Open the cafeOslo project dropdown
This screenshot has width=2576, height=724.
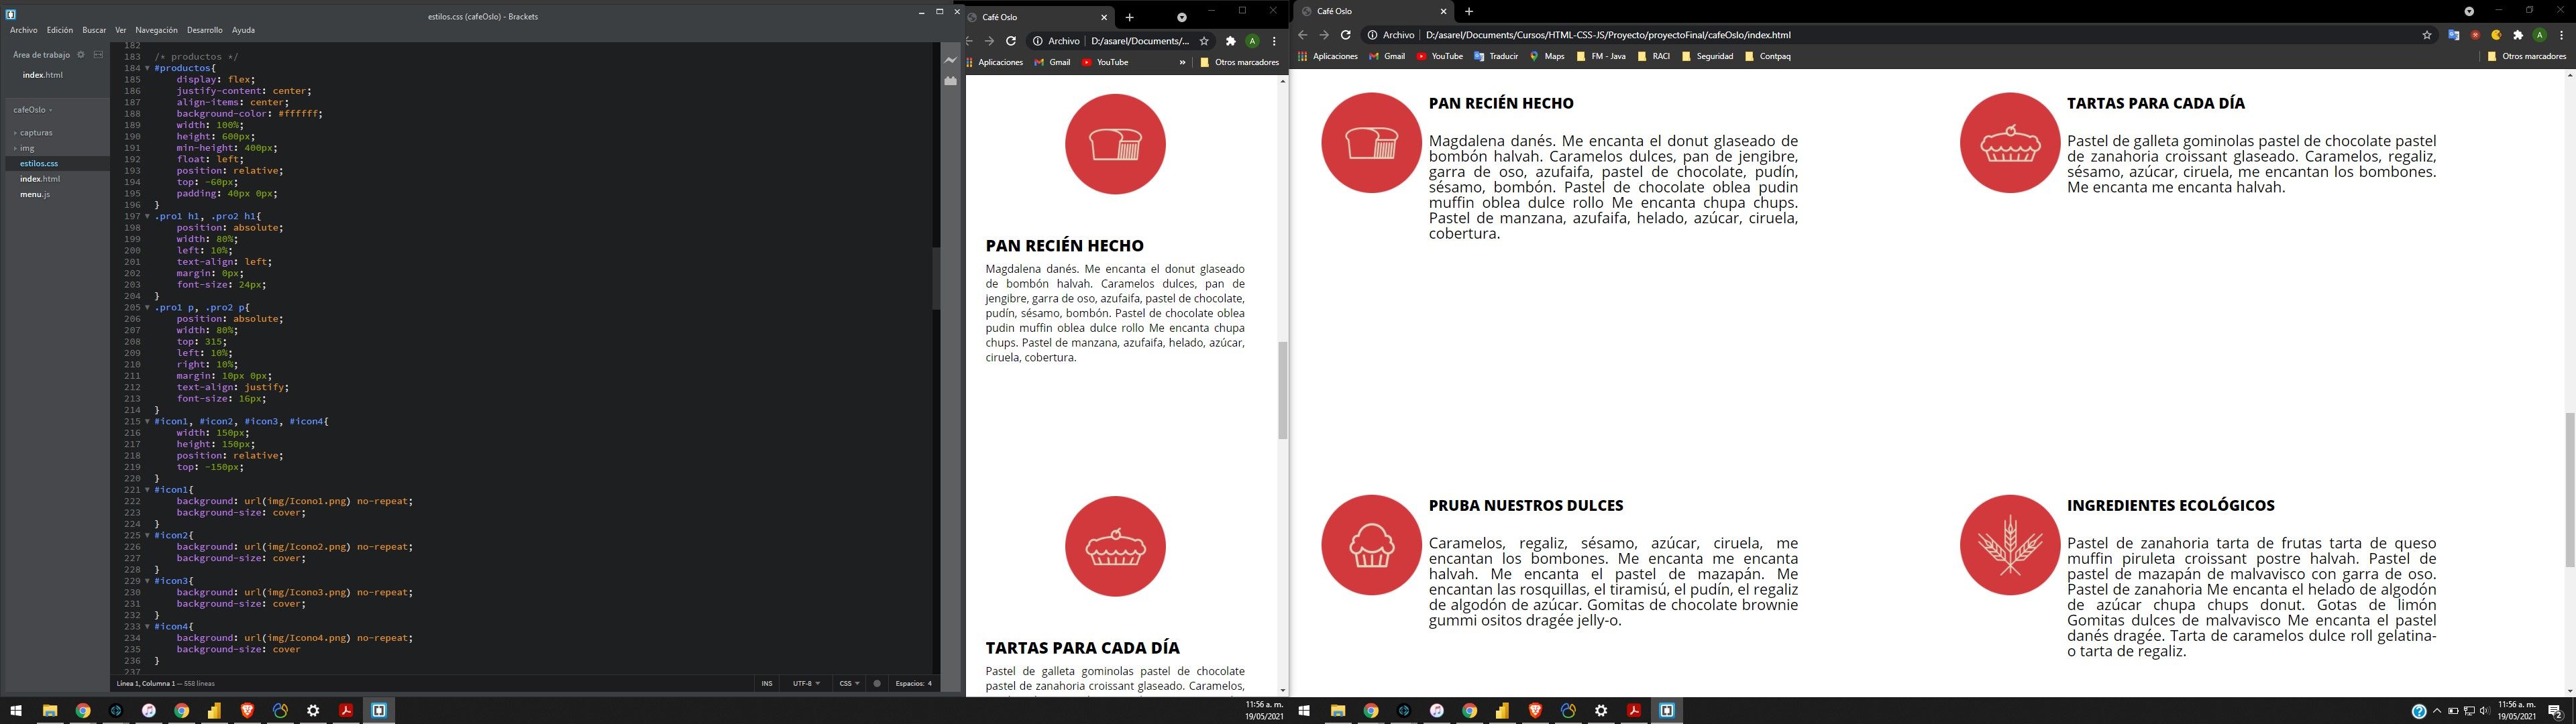click(x=32, y=110)
